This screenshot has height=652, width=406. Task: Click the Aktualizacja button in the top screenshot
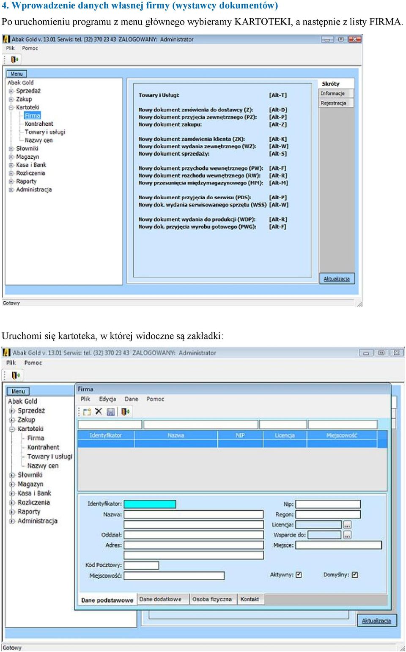coord(337,279)
